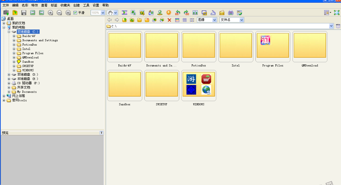Open the 文件名 sort dropdown
The width and height of the screenshot is (341, 185).
[242, 20]
